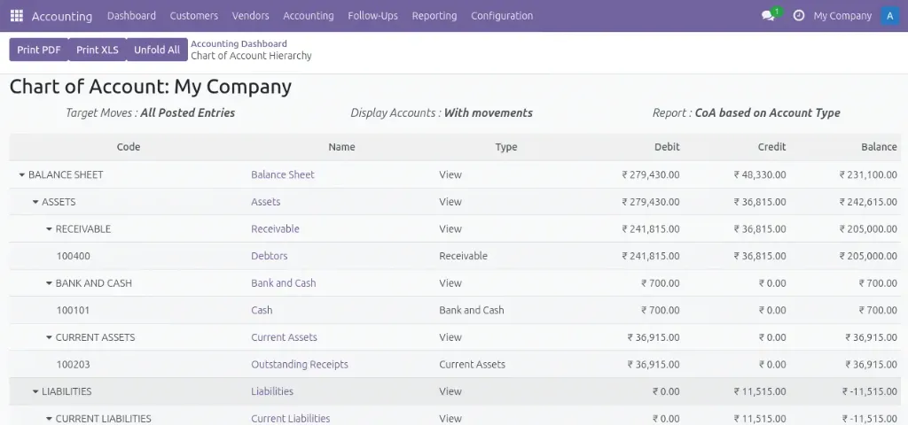The image size is (908, 425).
Task: Open the Assets account link
Action: tap(266, 202)
